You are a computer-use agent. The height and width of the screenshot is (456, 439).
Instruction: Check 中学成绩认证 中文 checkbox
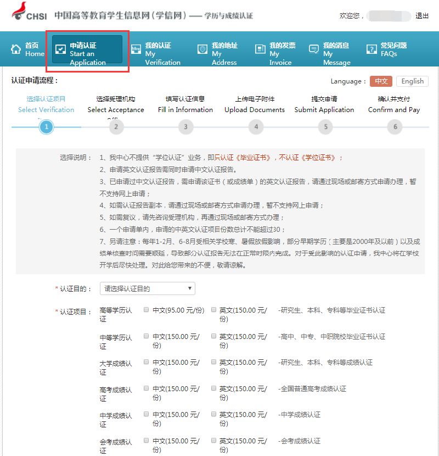click(x=147, y=414)
